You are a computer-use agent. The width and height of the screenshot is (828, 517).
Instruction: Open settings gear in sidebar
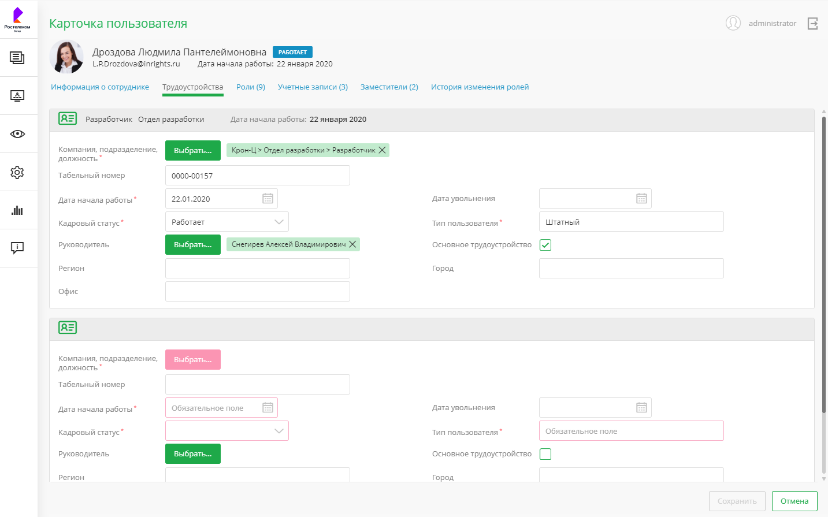tap(17, 172)
